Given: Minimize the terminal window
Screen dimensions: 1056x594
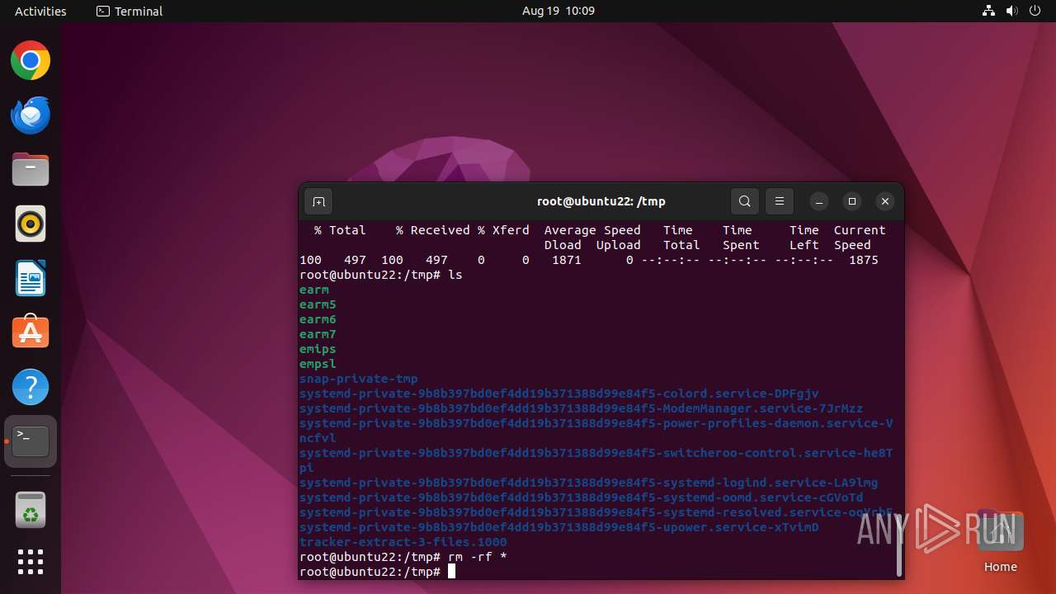Looking at the screenshot, I should pyautogui.click(x=819, y=201).
